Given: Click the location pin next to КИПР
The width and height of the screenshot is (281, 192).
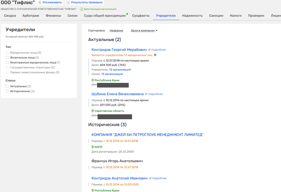Looking at the screenshot, I should [x=93, y=147].
